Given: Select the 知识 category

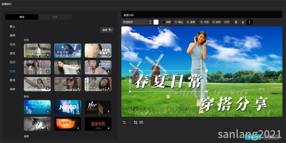Looking at the screenshot, I should click(13, 62).
